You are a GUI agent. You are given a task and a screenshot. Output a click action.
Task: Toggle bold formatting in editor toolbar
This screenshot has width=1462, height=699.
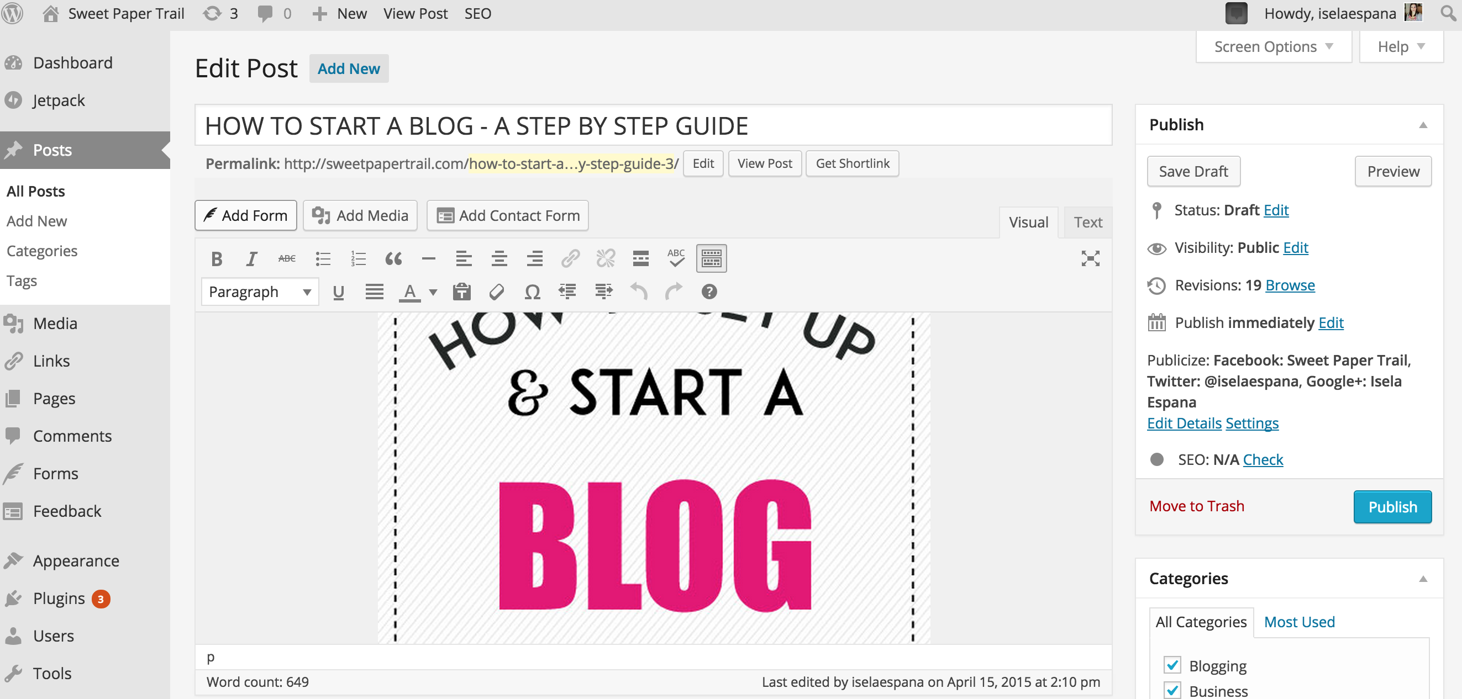pyautogui.click(x=216, y=259)
